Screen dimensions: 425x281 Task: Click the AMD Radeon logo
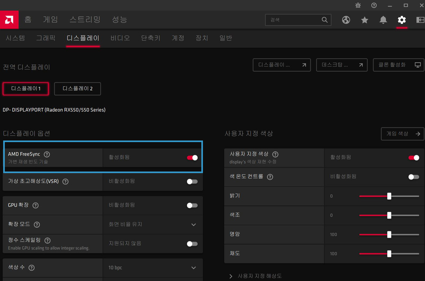click(x=9, y=20)
